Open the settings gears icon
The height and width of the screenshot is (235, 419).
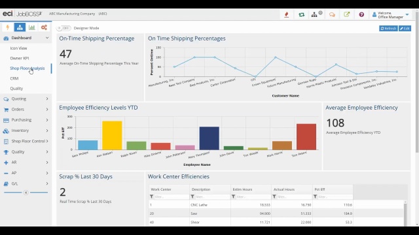click(44, 27)
